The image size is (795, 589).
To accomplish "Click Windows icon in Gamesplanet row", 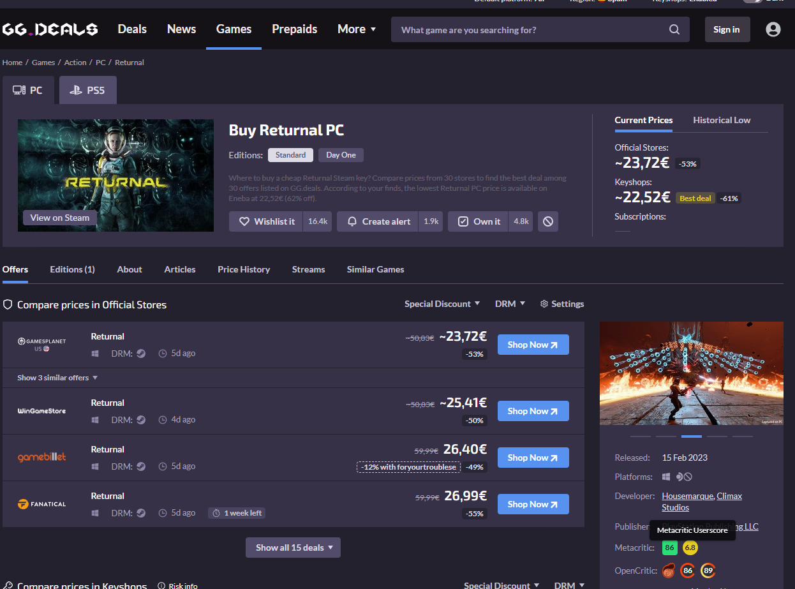I will [x=95, y=354].
